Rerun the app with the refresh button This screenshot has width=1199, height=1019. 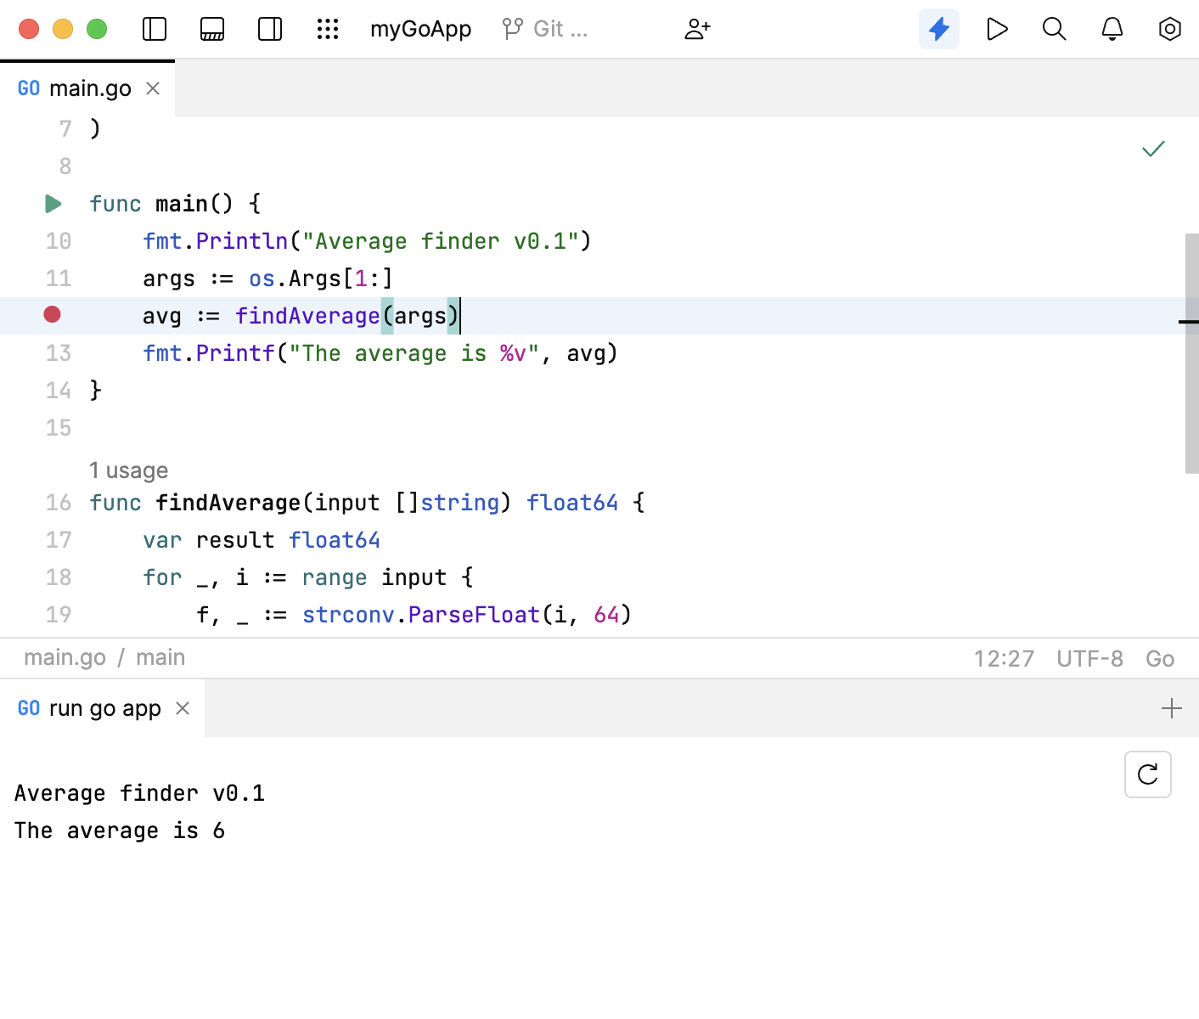tap(1147, 774)
